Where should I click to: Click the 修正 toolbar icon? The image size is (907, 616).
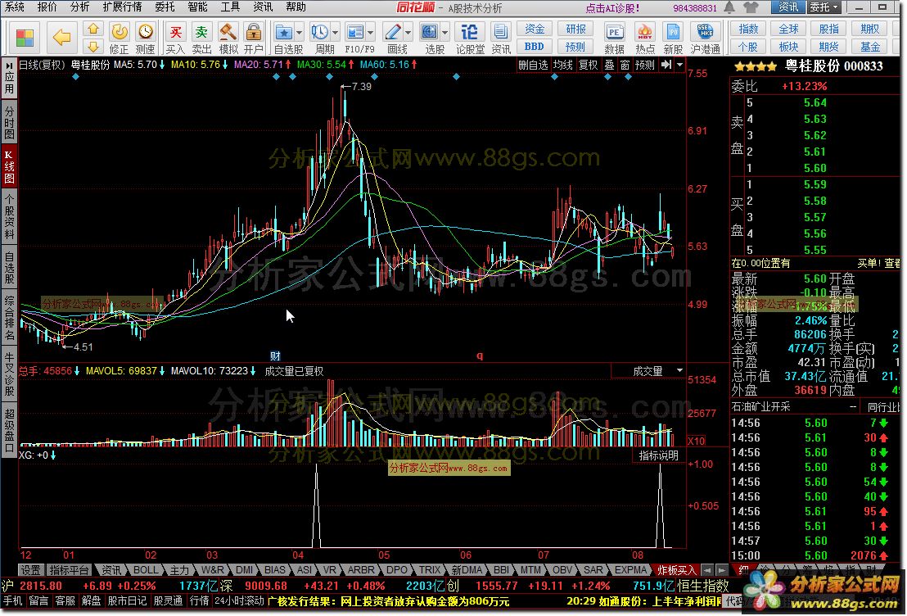120,38
